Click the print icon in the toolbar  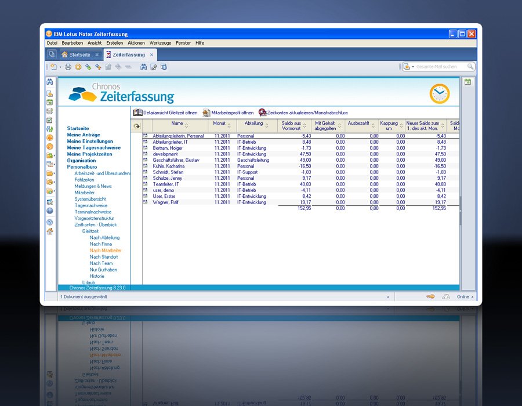68,67
